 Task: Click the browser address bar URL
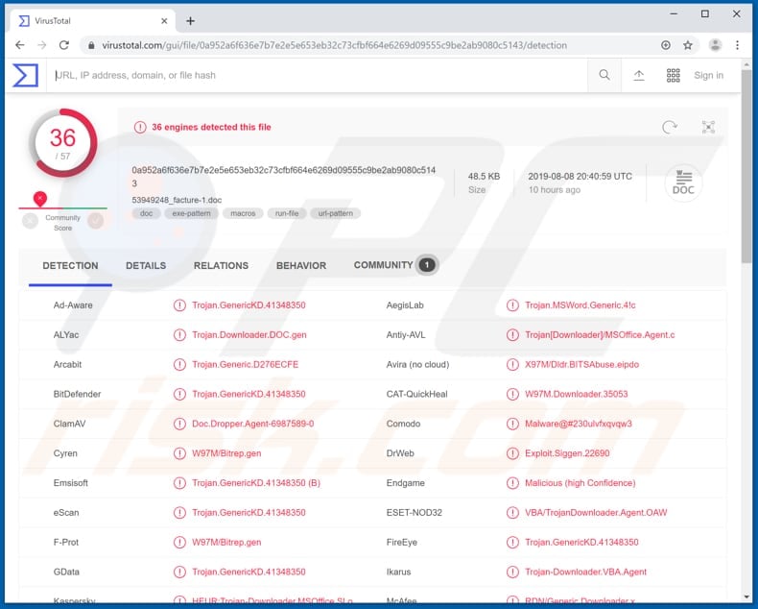pos(335,45)
